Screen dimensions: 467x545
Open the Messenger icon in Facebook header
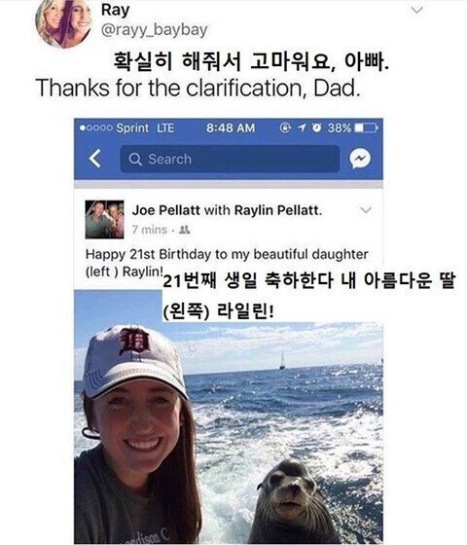[360, 159]
